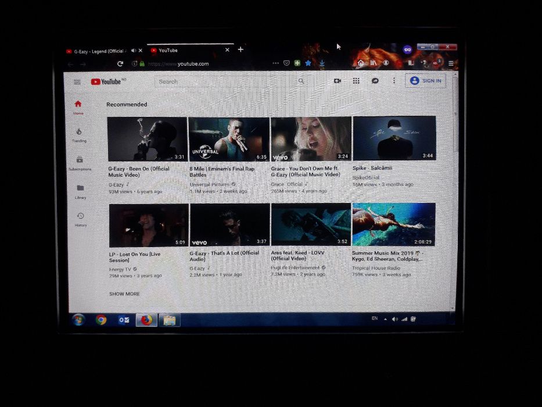Click the search magnifier button
Image resolution: width=542 pixels, height=407 pixels.
point(301,81)
